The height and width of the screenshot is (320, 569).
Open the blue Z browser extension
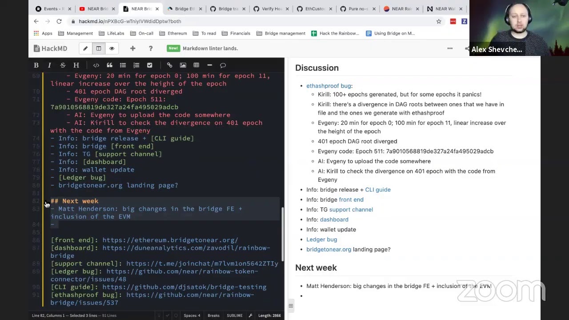[464, 21]
